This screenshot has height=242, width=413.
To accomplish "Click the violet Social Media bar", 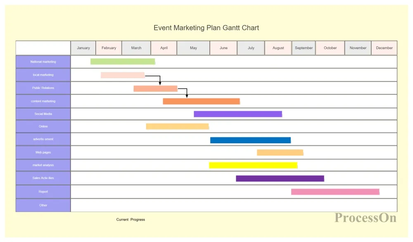I will (238, 114).
